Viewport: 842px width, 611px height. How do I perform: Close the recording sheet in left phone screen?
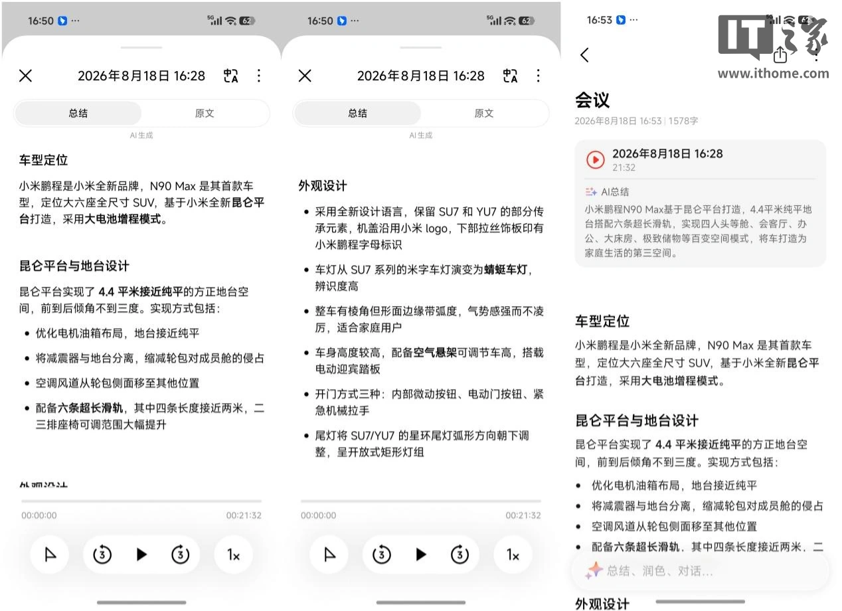coord(25,76)
